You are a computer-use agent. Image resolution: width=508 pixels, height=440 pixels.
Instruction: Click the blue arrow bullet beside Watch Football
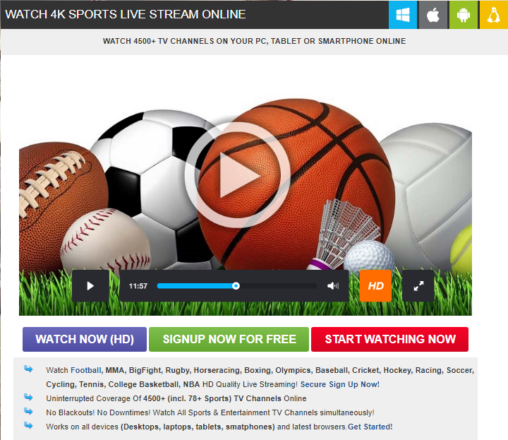(28, 369)
